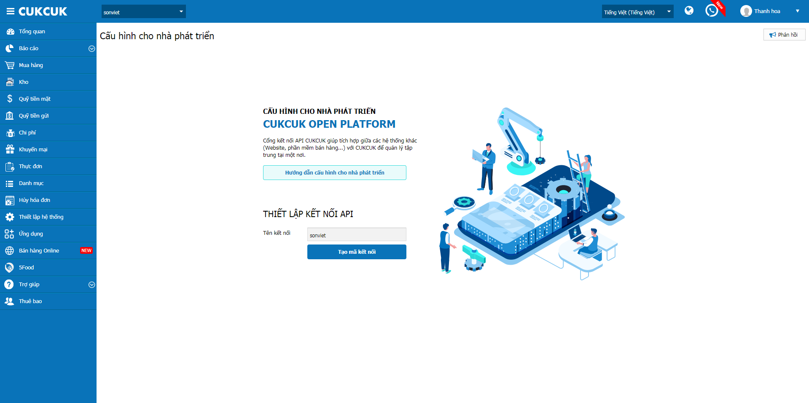Click the Trợ giúp question mark icon
This screenshot has height=403, width=809.
(9, 285)
